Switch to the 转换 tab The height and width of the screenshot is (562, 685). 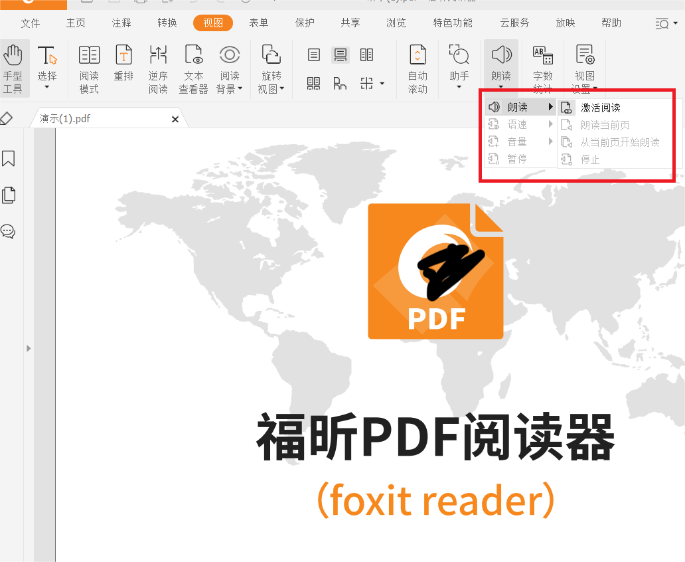coord(167,23)
